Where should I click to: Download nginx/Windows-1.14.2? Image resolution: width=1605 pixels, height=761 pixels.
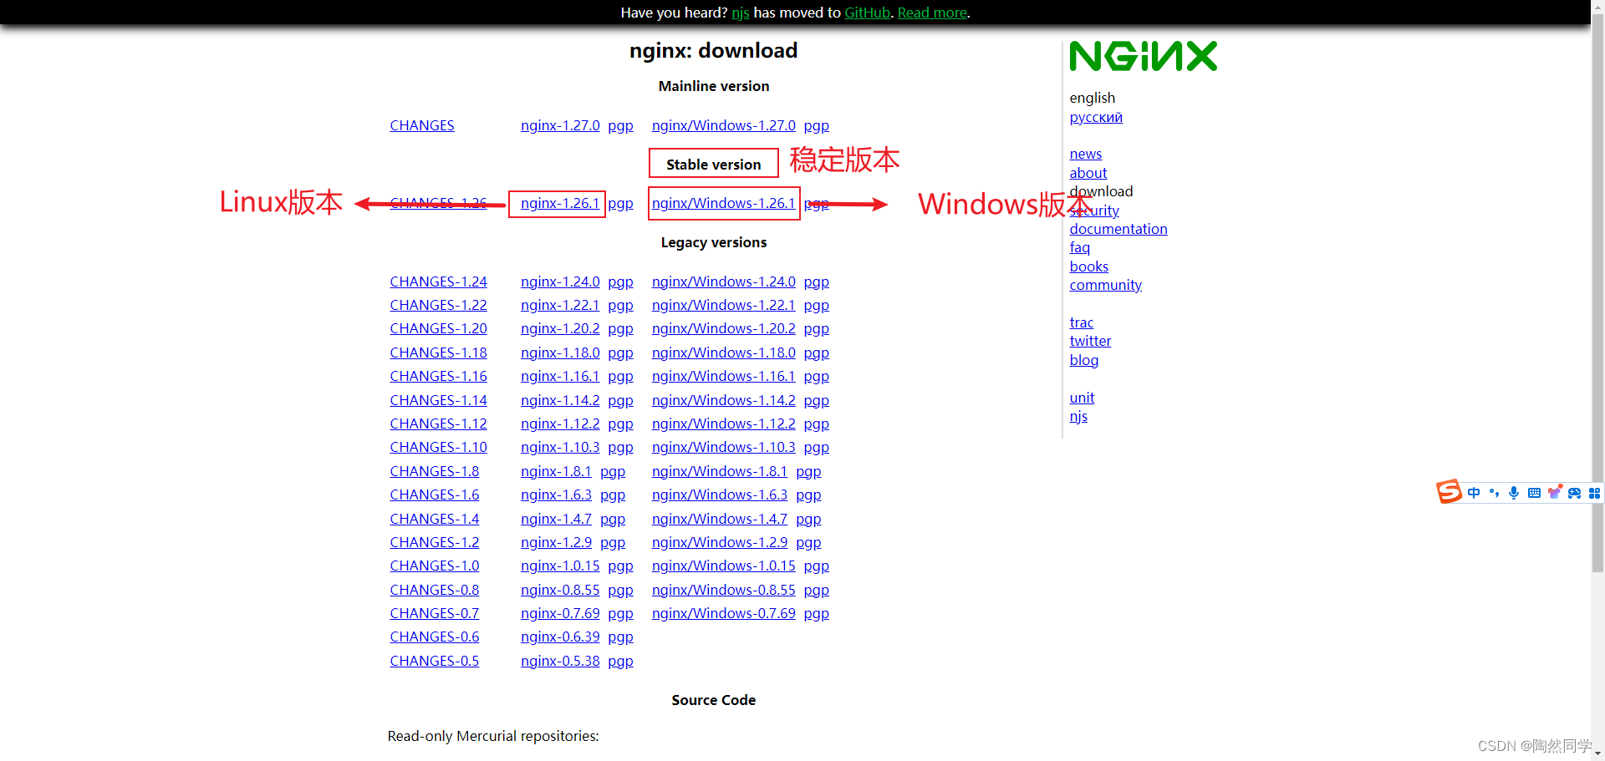[723, 400]
